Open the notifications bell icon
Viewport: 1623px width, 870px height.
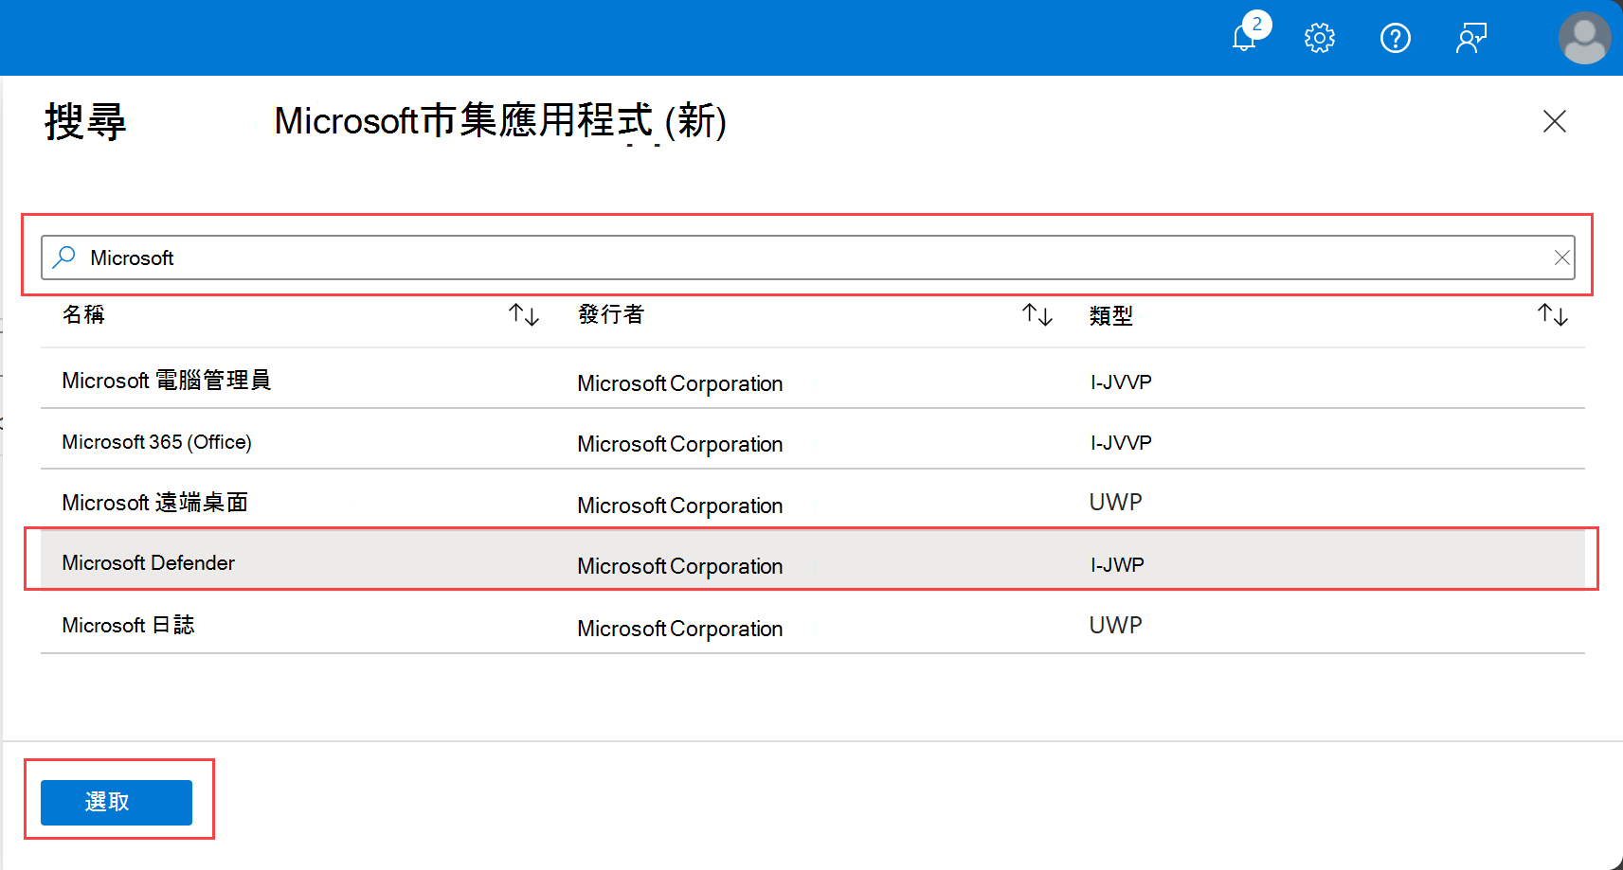click(1244, 39)
